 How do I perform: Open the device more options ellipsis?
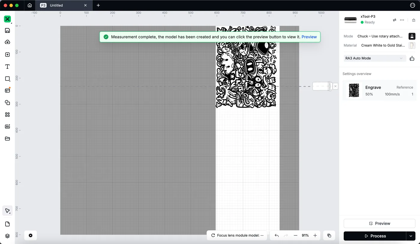point(402,20)
